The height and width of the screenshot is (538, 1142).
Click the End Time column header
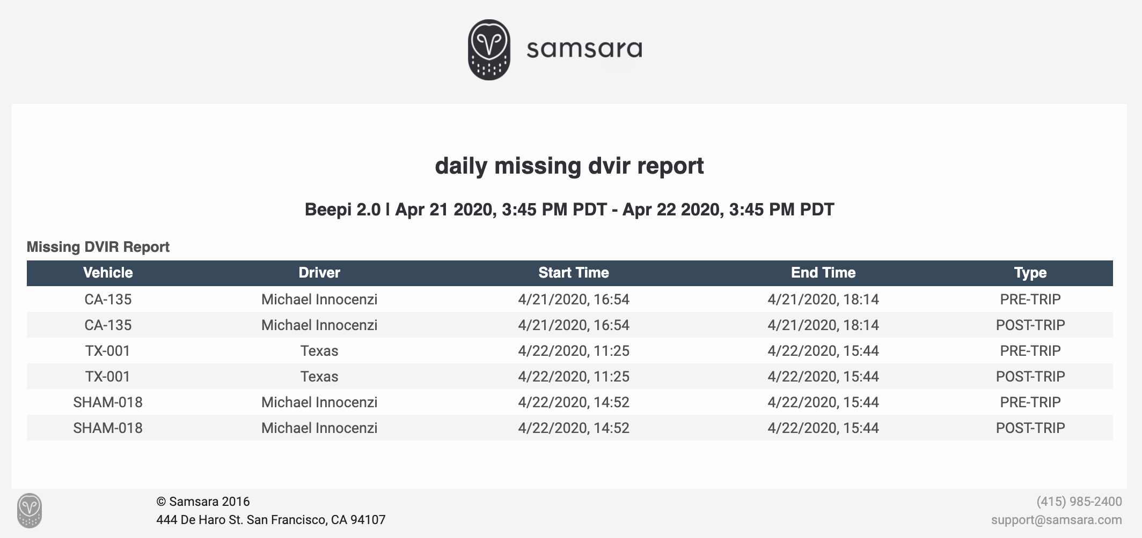(823, 273)
